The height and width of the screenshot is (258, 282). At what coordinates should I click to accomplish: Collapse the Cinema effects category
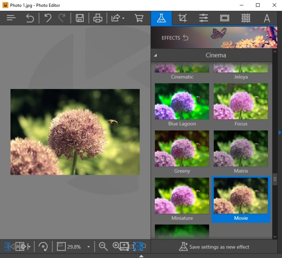[156, 55]
